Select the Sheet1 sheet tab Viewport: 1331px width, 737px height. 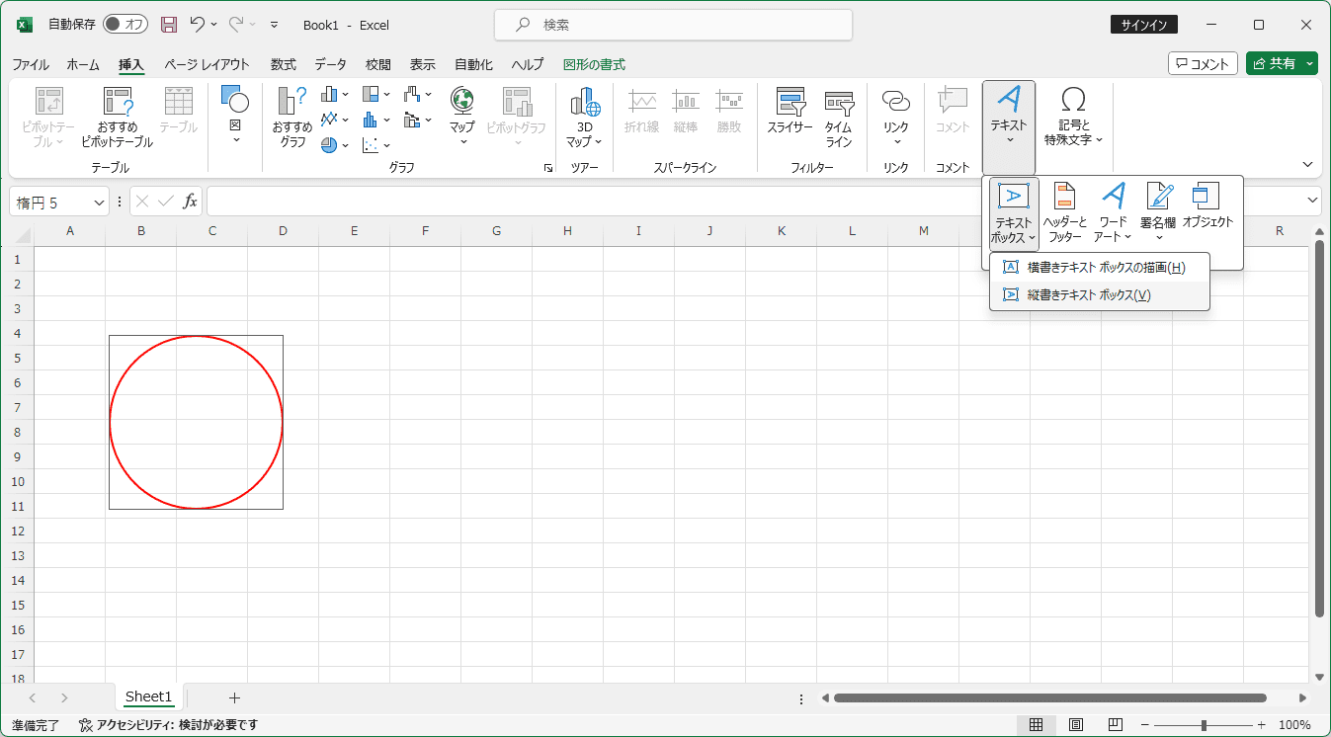pyautogui.click(x=148, y=696)
